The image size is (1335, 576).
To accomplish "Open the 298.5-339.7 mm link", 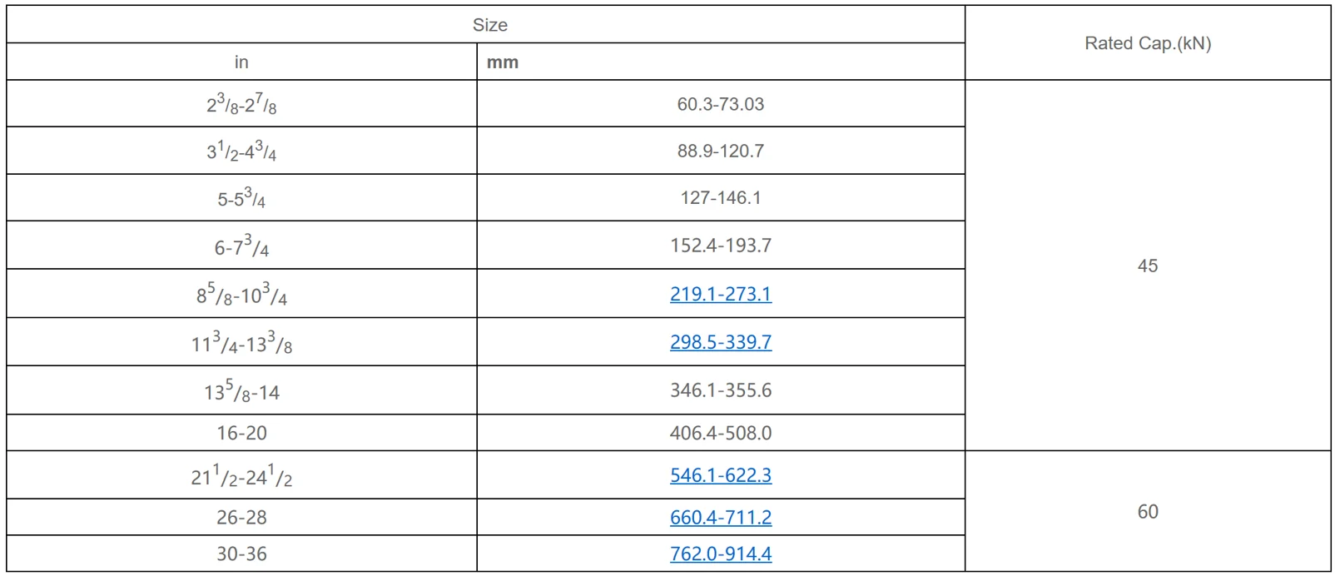I will pyautogui.click(x=720, y=342).
